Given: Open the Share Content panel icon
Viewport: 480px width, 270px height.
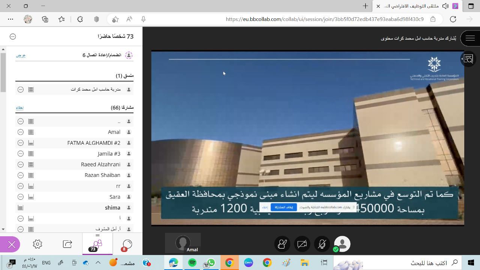Looking at the screenshot, I should point(67,244).
